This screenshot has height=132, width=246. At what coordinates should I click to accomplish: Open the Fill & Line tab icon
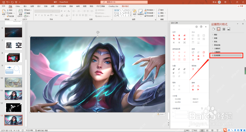click(213, 29)
